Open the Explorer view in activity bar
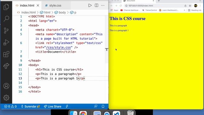Screen dimensions: 204x115 click(6, 7)
